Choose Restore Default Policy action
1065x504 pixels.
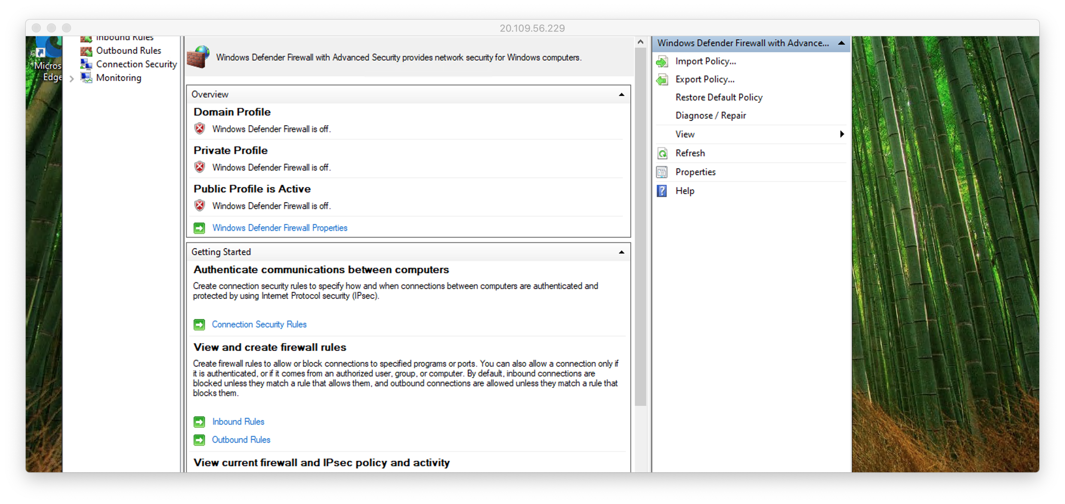coord(718,97)
